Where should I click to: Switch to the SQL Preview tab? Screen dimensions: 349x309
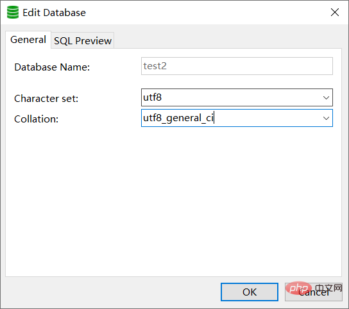coord(83,40)
